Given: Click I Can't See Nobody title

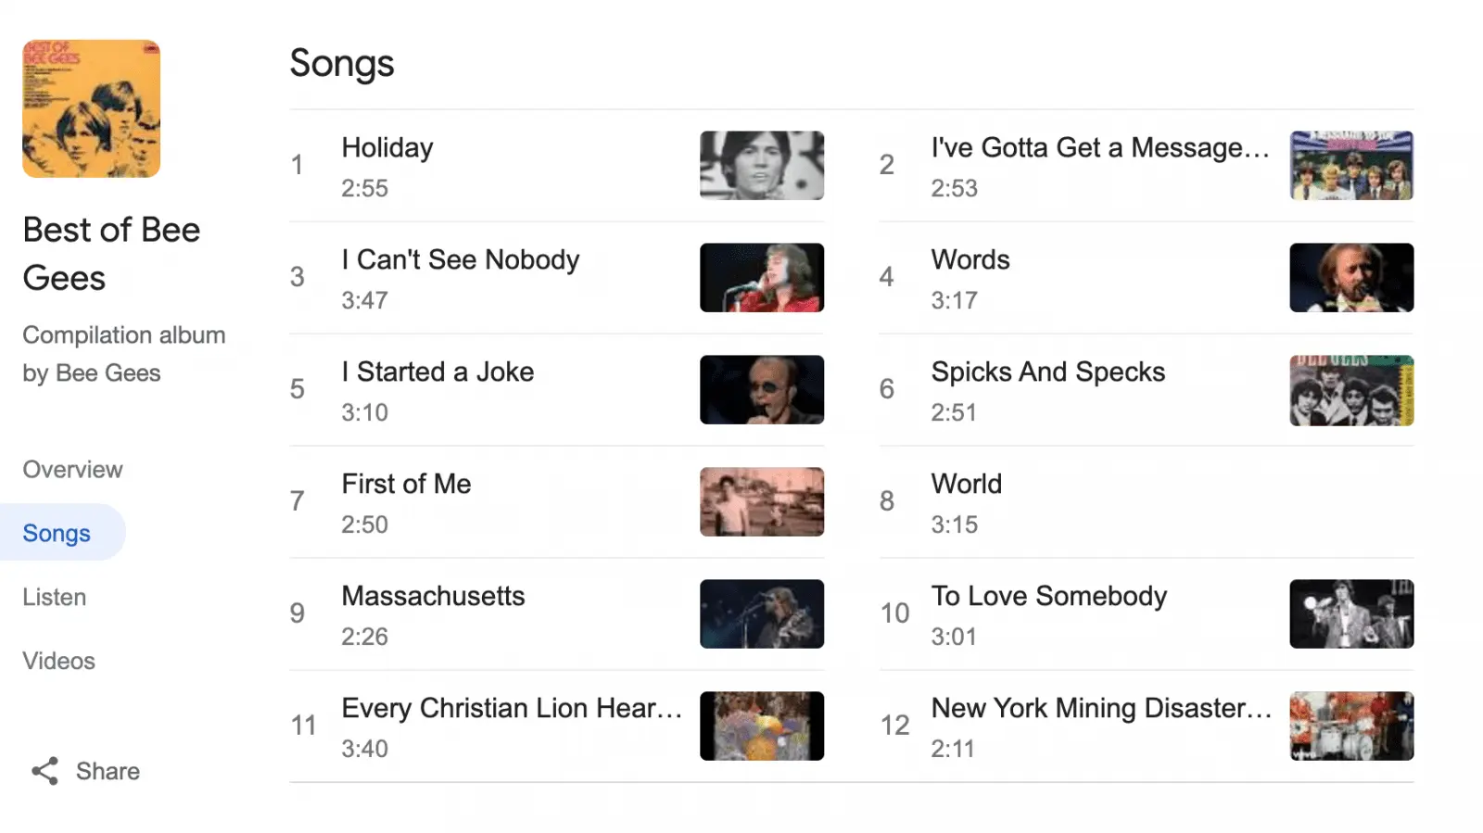Looking at the screenshot, I should (460, 260).
